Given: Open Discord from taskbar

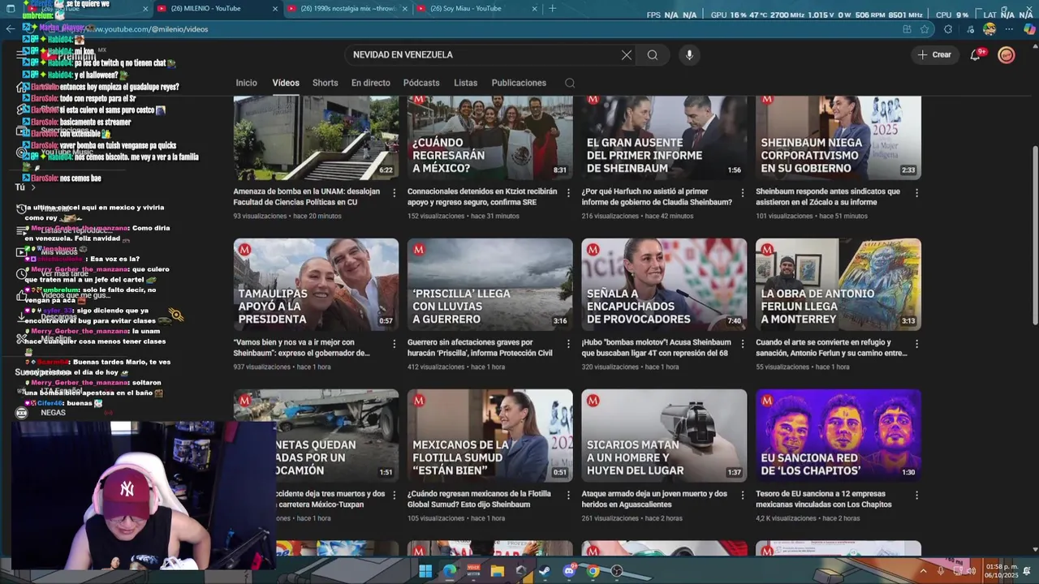Looking at the screenshot, I should pos(569,571).
